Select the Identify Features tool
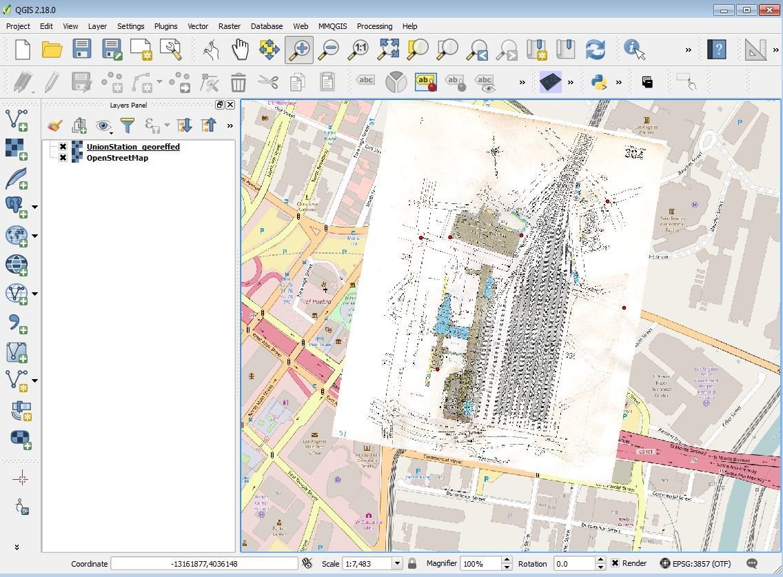Screen dimensions: 783x577 click(x=633, y=50)
